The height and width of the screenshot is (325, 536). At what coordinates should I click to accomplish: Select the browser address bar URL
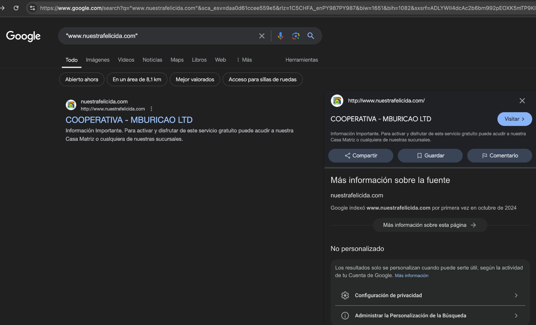pos(287,8)
